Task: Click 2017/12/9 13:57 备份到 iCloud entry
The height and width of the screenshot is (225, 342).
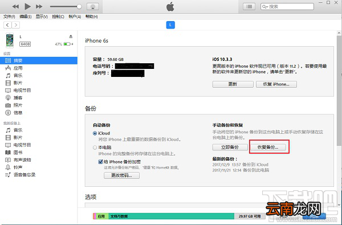Action: click(241, 165)
